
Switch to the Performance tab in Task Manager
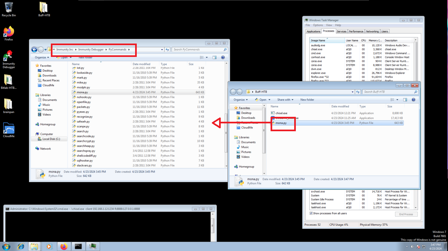(x=356, y=31)
